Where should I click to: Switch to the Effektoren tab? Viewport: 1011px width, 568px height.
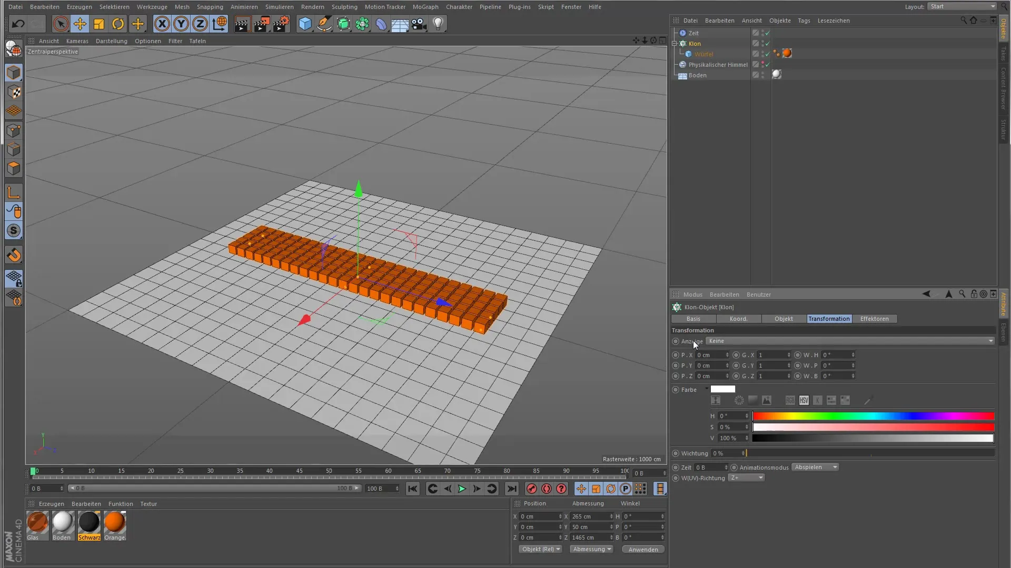pyautogui.click(x=874, y=319)
